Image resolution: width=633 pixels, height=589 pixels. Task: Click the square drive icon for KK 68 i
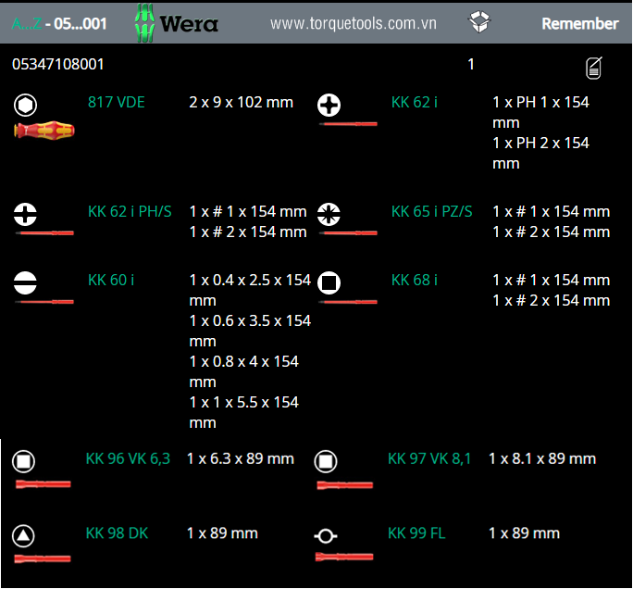click(x=329, y=282)
